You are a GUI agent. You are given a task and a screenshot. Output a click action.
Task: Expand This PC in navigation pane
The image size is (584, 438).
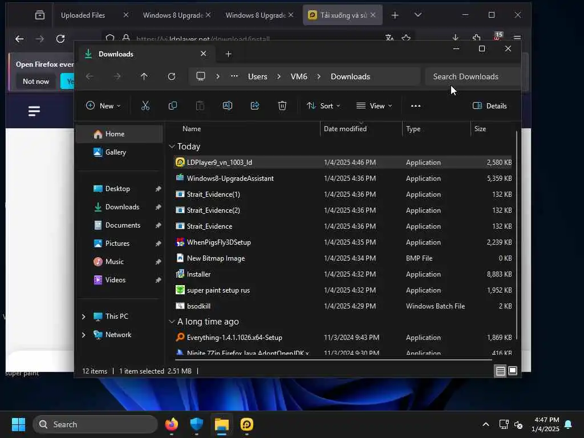[83, 316]
